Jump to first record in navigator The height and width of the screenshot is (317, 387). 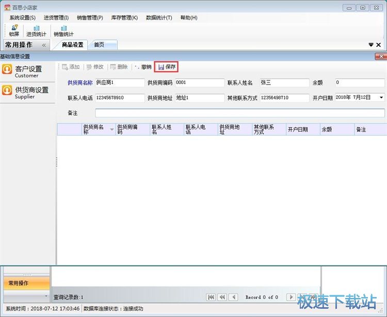(x=211, y=297)
